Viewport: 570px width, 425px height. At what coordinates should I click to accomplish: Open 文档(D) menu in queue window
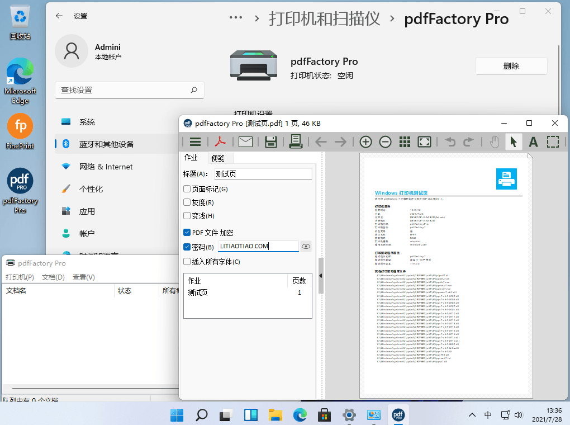click(x=53, y=277)
